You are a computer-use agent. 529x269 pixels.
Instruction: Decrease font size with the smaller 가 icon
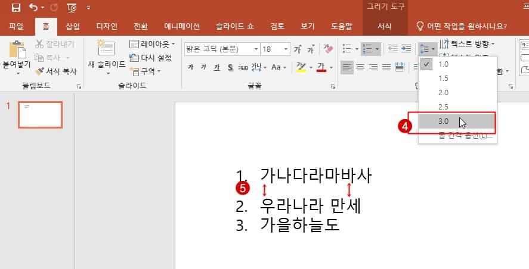[x=311, y=49]
